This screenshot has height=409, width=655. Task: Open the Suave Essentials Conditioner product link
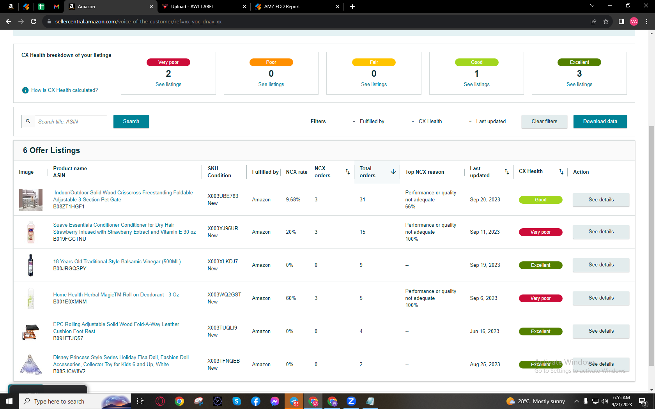tap(124, 229)
